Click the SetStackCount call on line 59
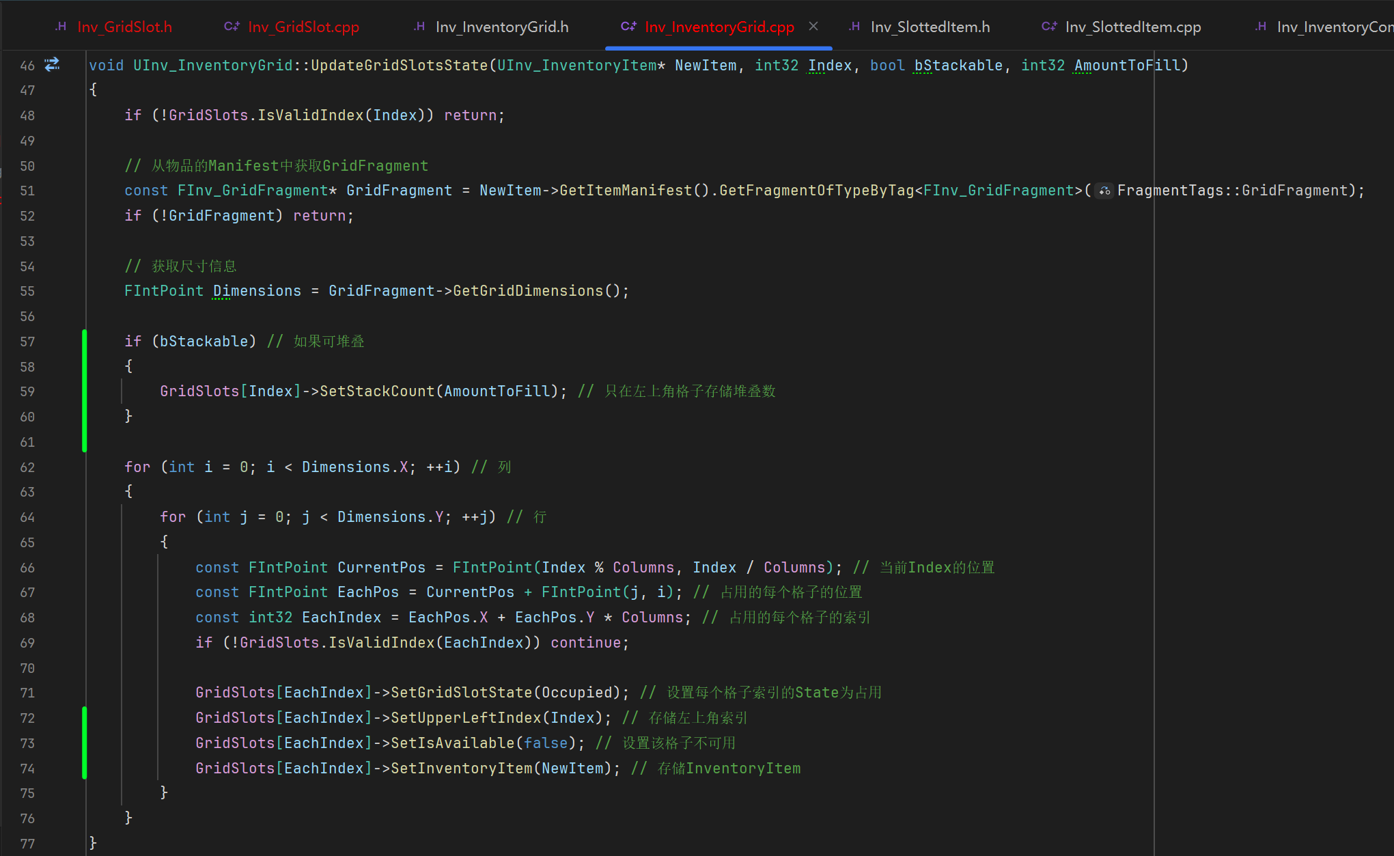 pos(377,391)
